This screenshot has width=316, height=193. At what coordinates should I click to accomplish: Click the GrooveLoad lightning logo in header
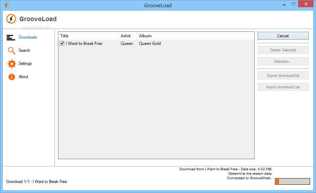click(x=11, y=19)
